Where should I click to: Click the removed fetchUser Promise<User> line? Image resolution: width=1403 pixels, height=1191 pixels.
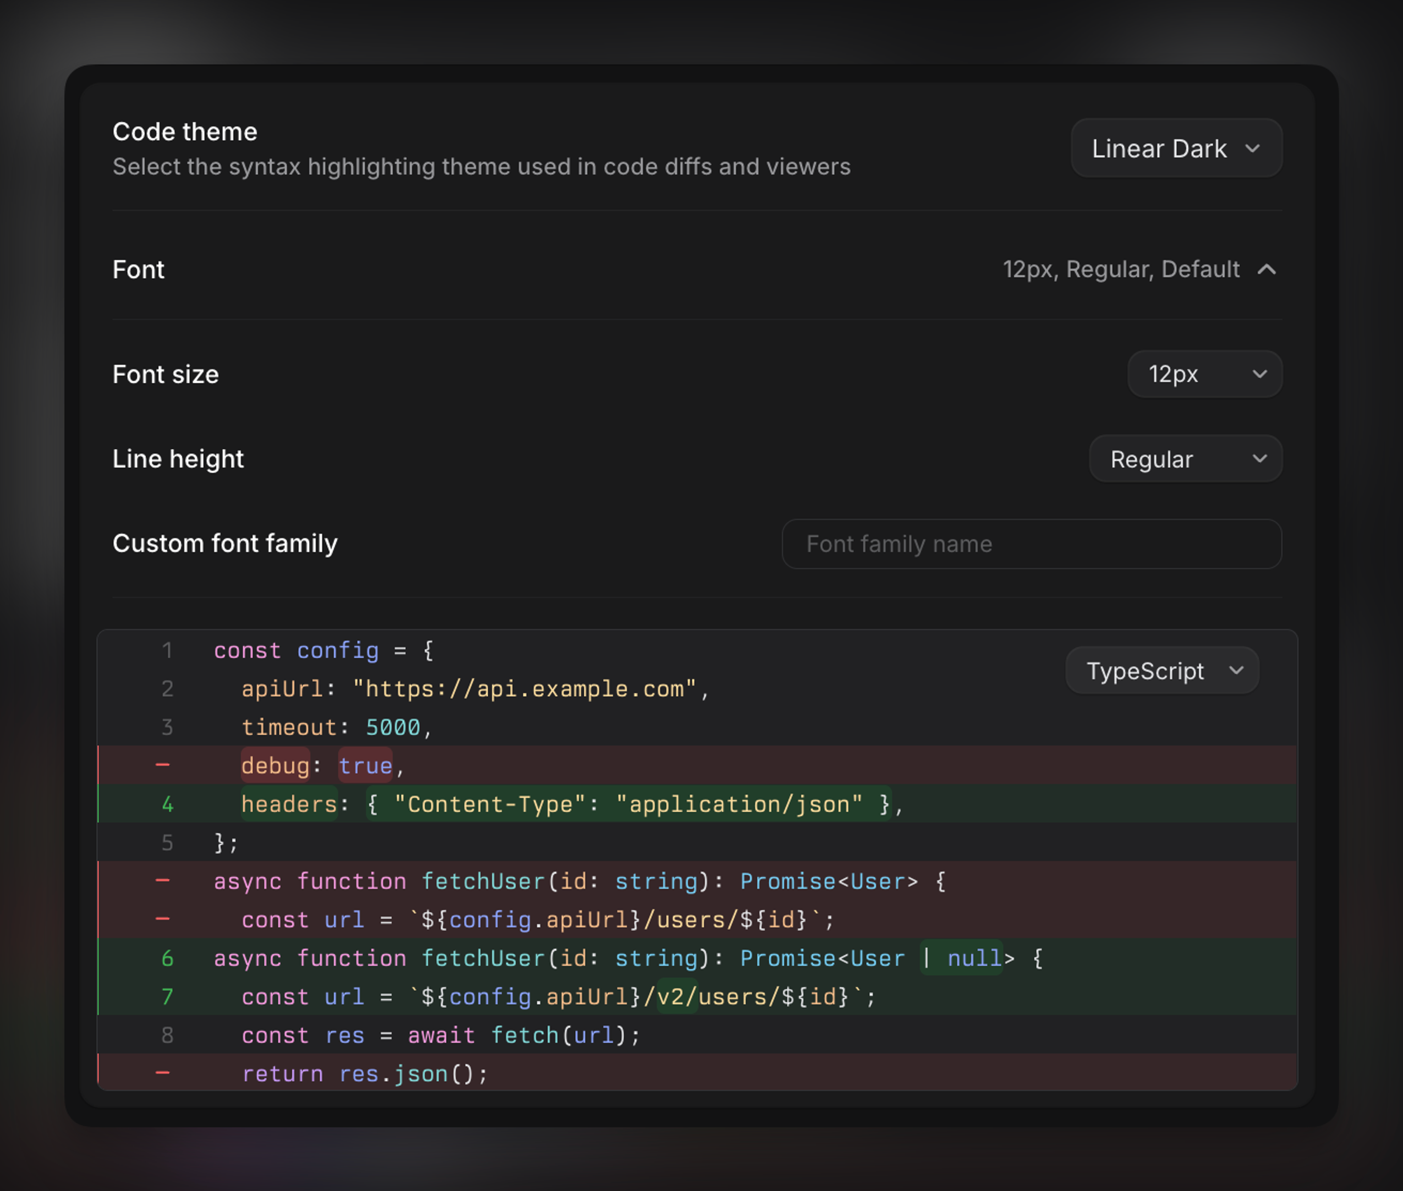[697, 881]
